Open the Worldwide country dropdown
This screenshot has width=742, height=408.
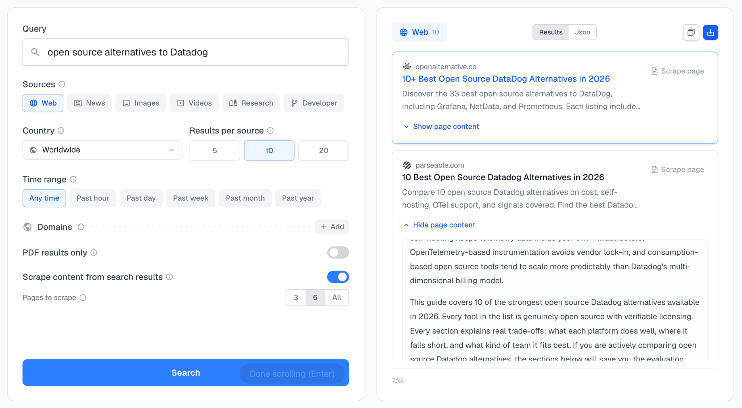pos(102,150)
